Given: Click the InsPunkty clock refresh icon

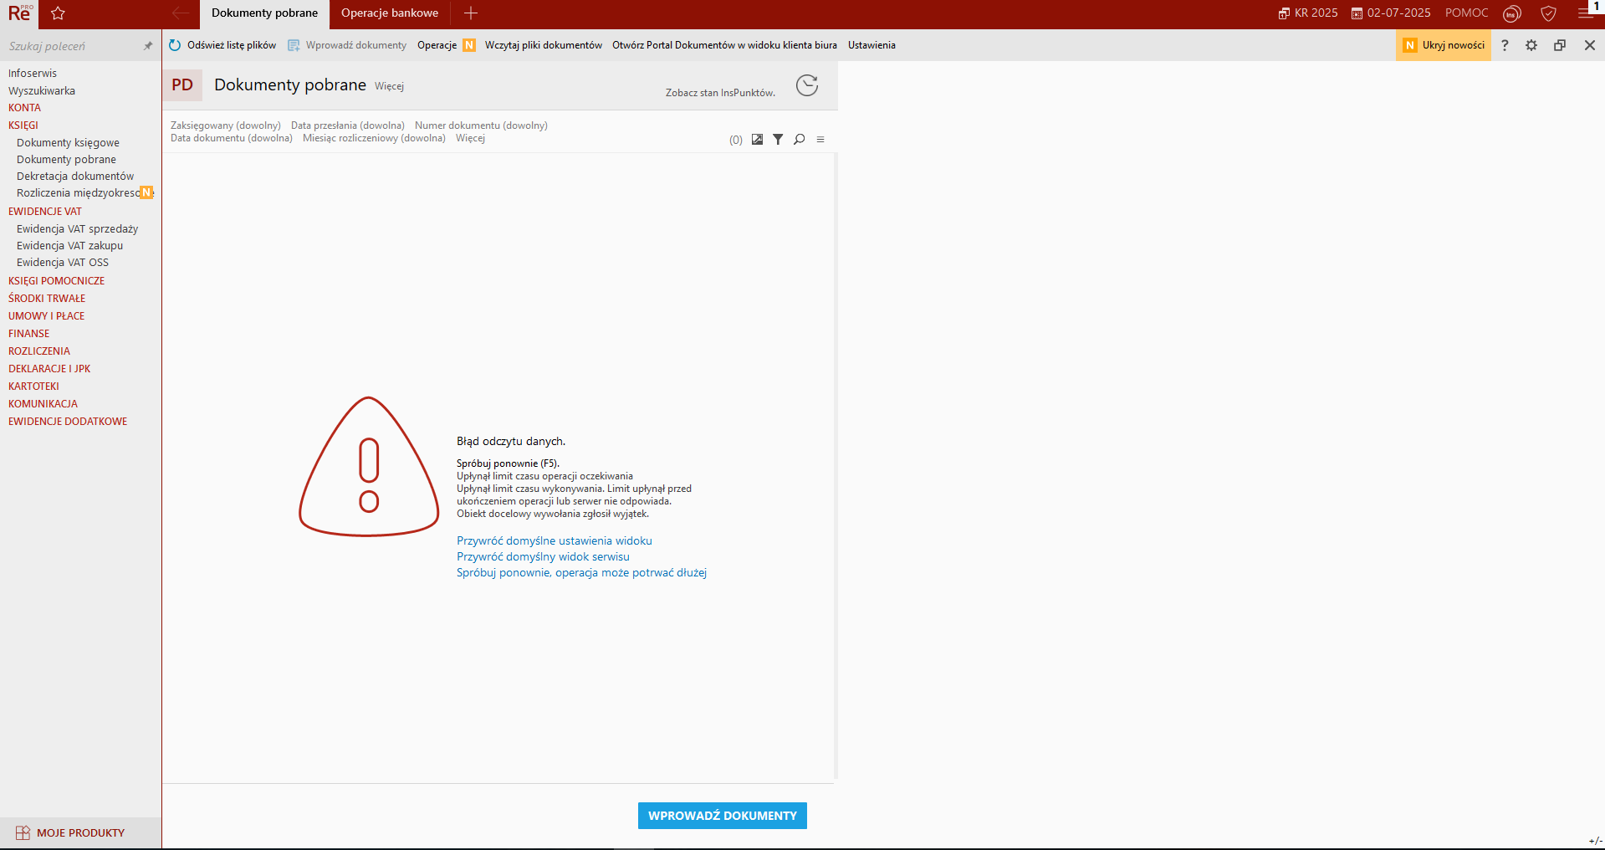Looking at the screenshot, I should [806, 85].
